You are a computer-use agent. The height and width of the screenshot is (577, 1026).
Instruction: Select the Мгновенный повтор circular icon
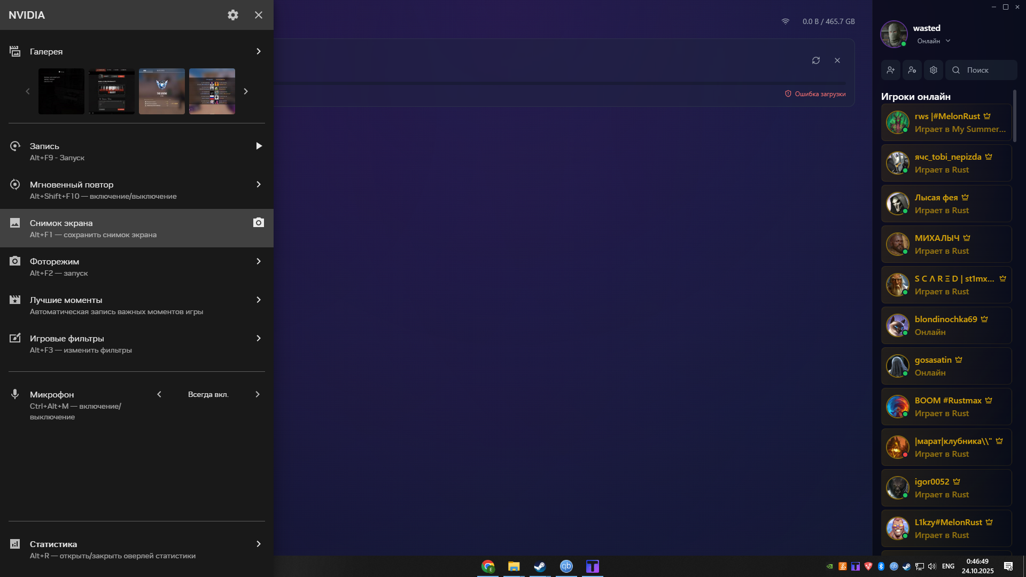[x=14, y=184]
